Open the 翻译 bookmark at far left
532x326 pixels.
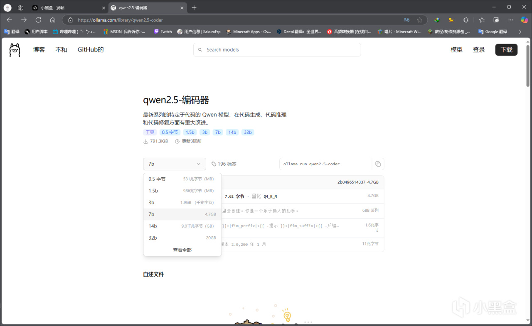tap(12, 32)
